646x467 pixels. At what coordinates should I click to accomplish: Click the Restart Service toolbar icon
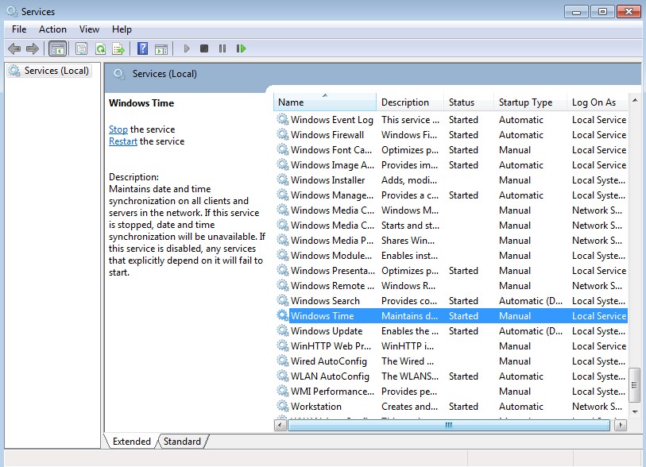coord(241,48)
